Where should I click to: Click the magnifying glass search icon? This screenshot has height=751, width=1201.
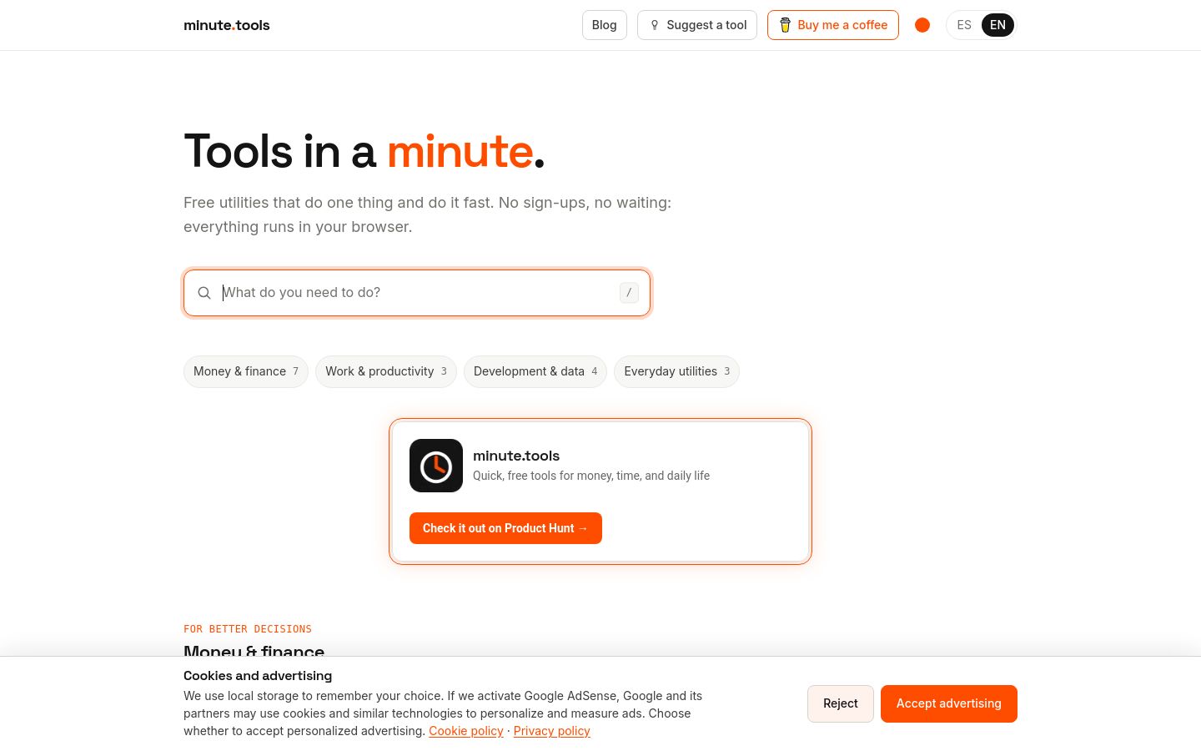tap(204, 293)
